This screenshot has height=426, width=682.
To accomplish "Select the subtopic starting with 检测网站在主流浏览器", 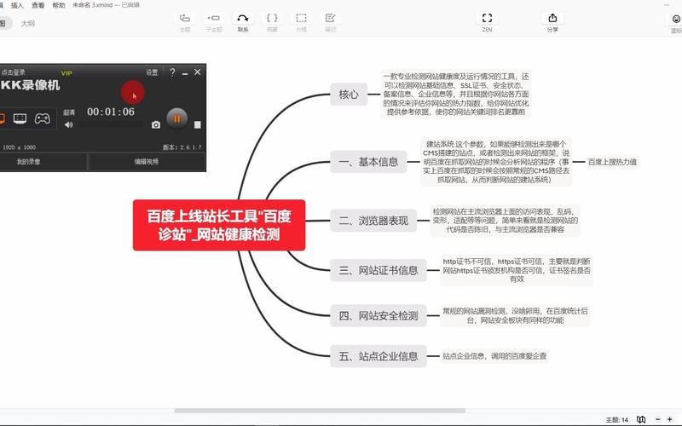I will [x=505, y=221].
